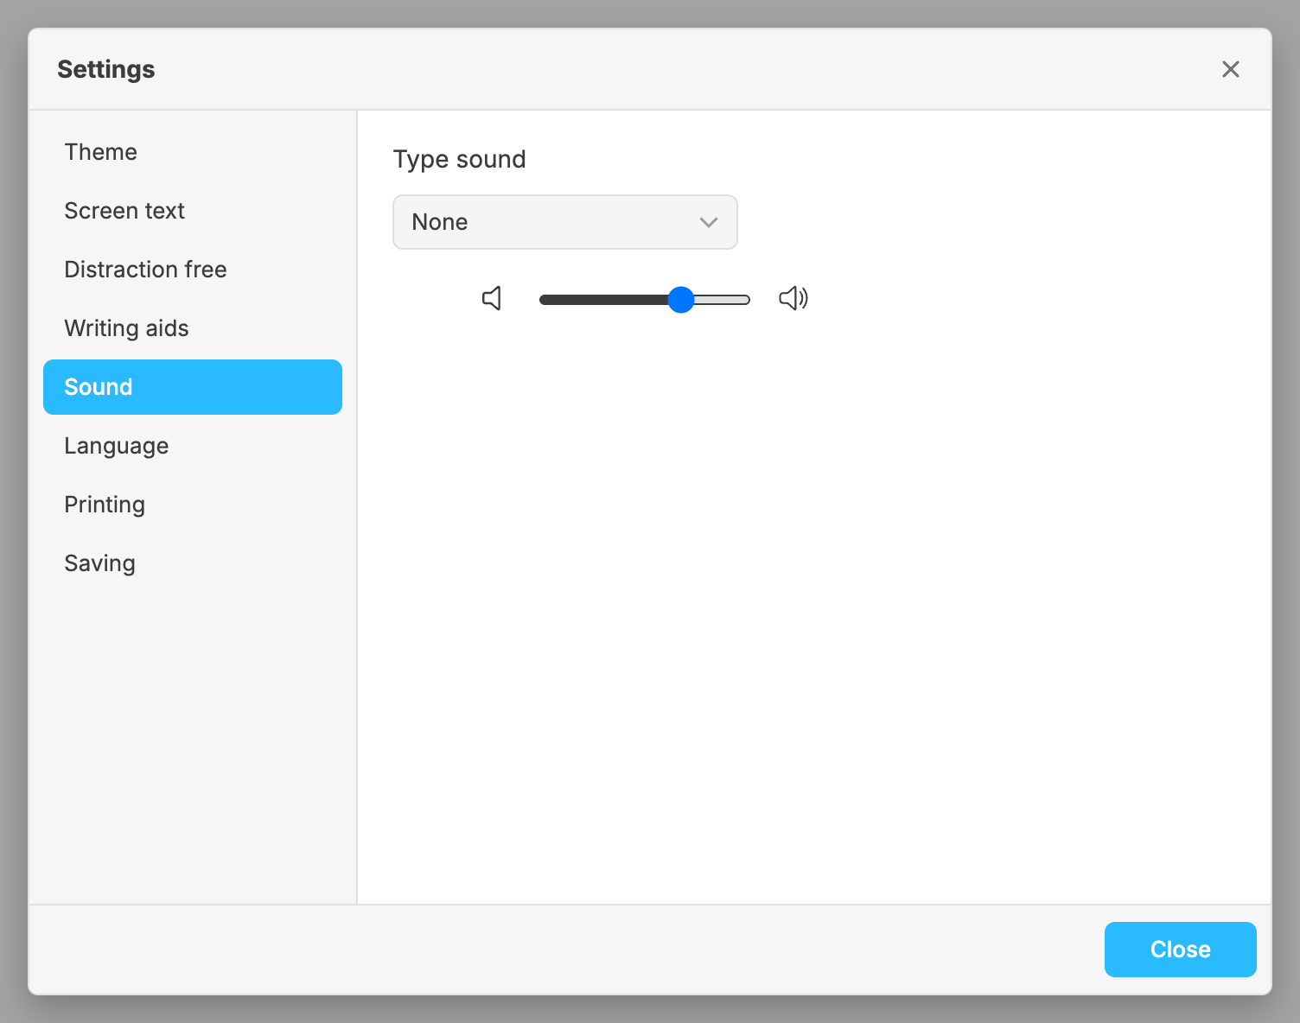
Task: Switch to Writing aids settings
Action: pyautogui.click(x=193, y=328)
